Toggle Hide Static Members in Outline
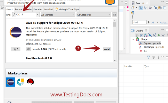This screenshot has height=103, width=168. tap(154, 35)
